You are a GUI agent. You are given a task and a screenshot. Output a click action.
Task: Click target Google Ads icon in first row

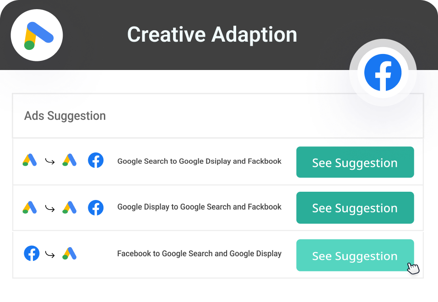pyautogui.click(x=69, y=160)
